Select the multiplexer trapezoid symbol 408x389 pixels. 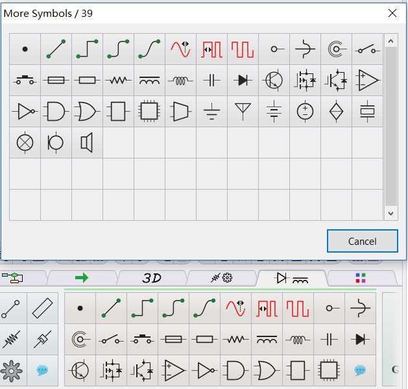point(180,111)
